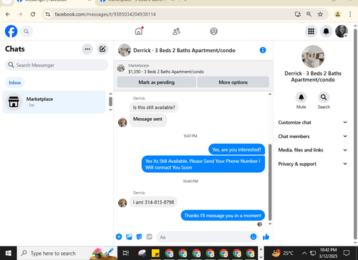
Task: Expand Privacy & support section
Action: point(313,164)
